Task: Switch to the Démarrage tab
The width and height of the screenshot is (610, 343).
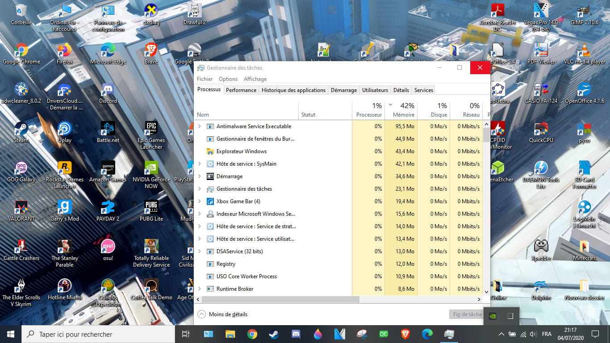Action: pos(344,90)
